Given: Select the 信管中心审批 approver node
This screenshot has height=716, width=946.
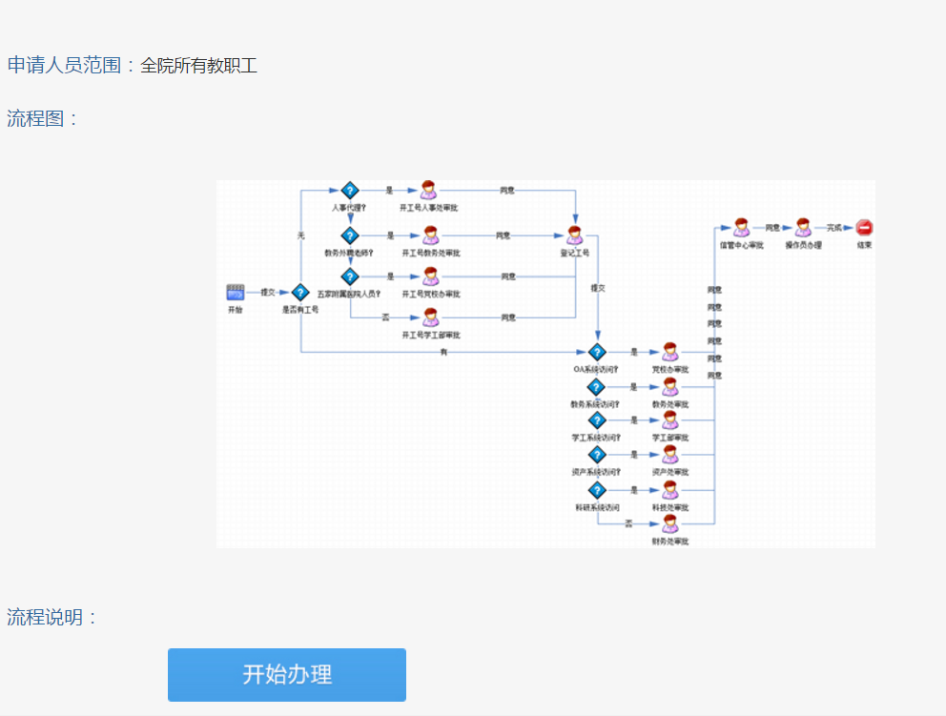Looking at the screenshot, I should (741, 228).
